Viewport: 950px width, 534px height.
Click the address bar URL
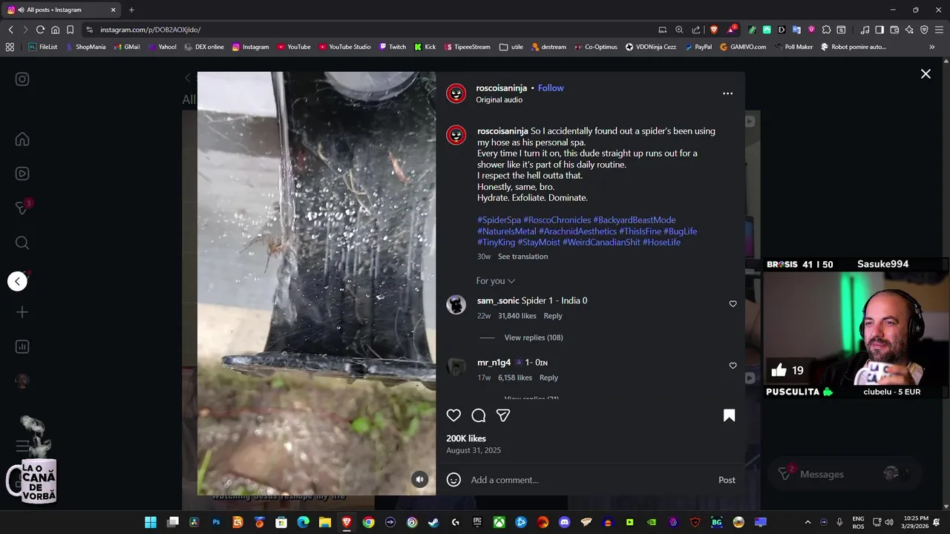(x=151, y=30)
